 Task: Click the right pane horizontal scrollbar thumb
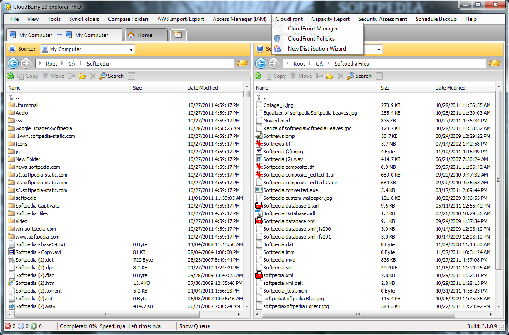(358, 314)
